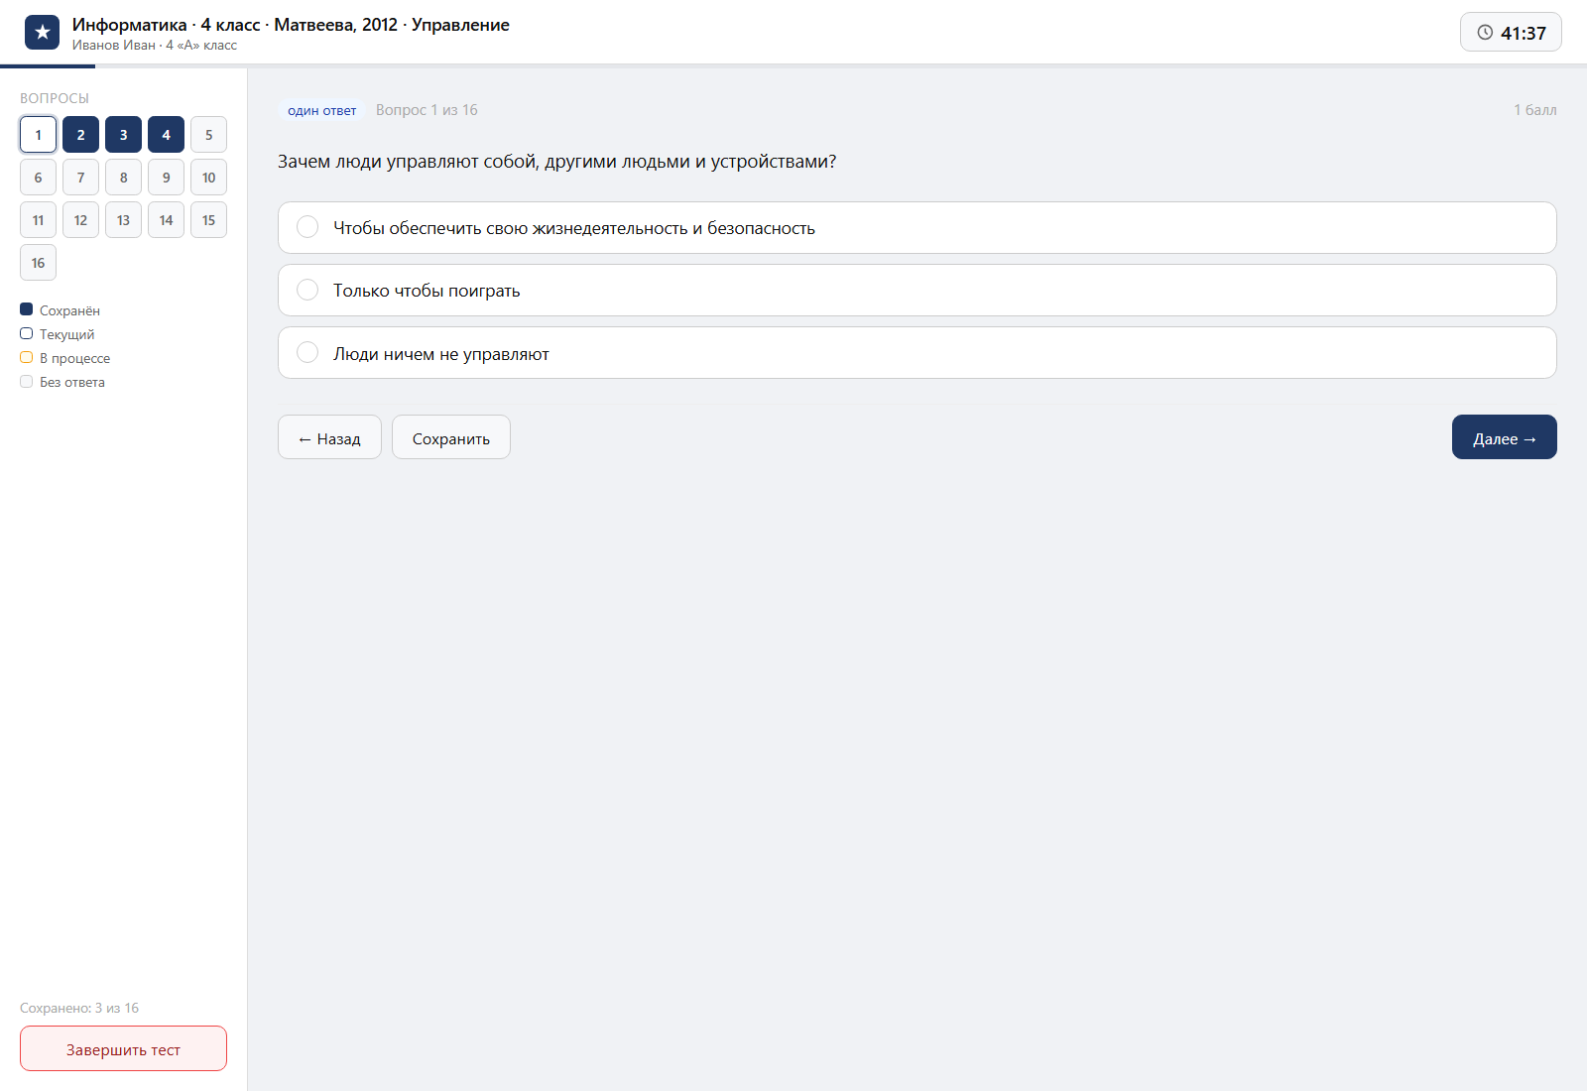Open question 12 tile
Screen dimensions: 1587x1091
click(80, 220)
